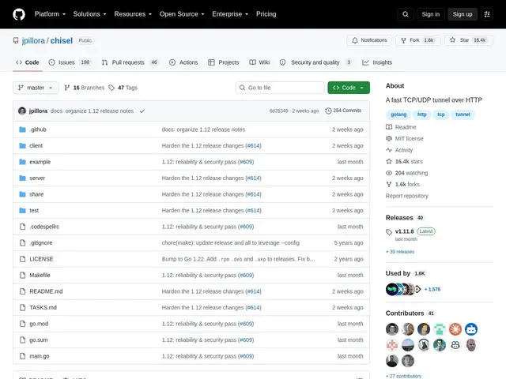The image size is (506, 379).
Task: Open the #614 link in the client row
Action: (x=253, y=145)
